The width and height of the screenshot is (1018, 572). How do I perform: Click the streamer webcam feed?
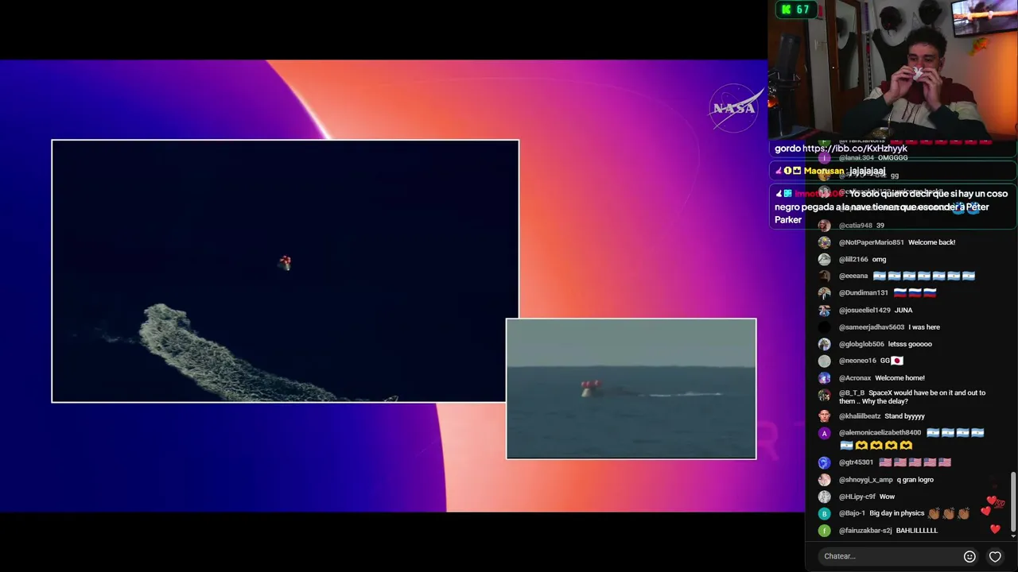(892, 69)
